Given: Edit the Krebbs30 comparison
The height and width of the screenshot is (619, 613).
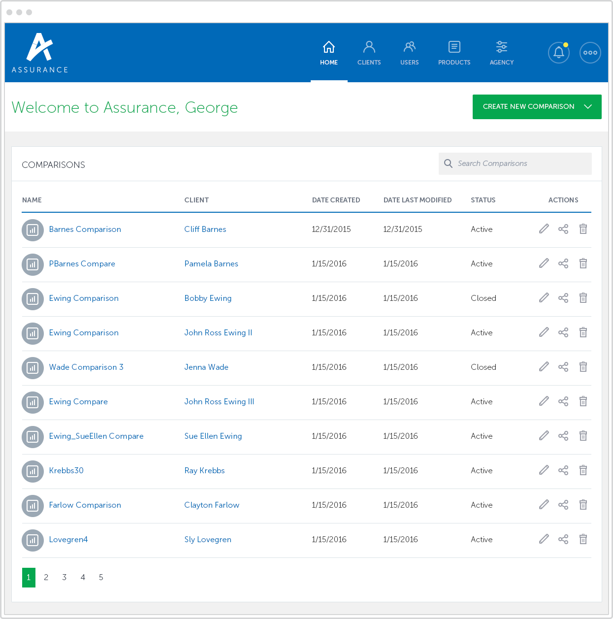Looking at the screenshot, I should pyautogui.click(x=544, y=470).
